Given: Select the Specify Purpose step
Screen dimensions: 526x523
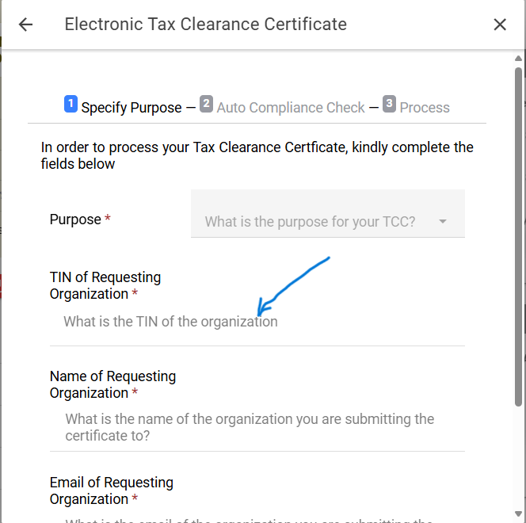Looking at the screenshot, I should click(131, 108).
